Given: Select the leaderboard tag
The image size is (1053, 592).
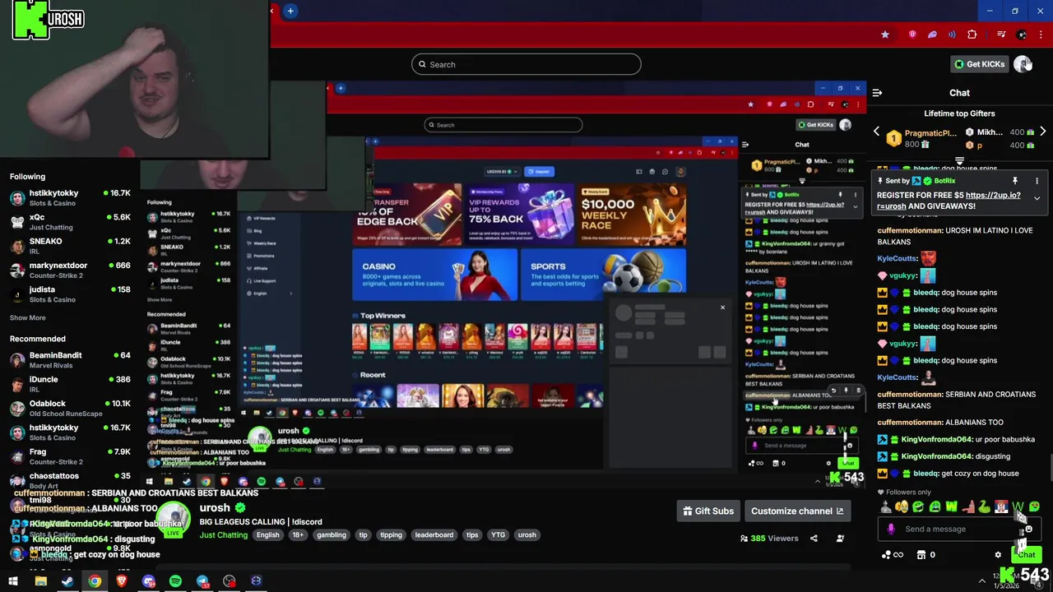Looking at the screenshot, I should point(434,535).
